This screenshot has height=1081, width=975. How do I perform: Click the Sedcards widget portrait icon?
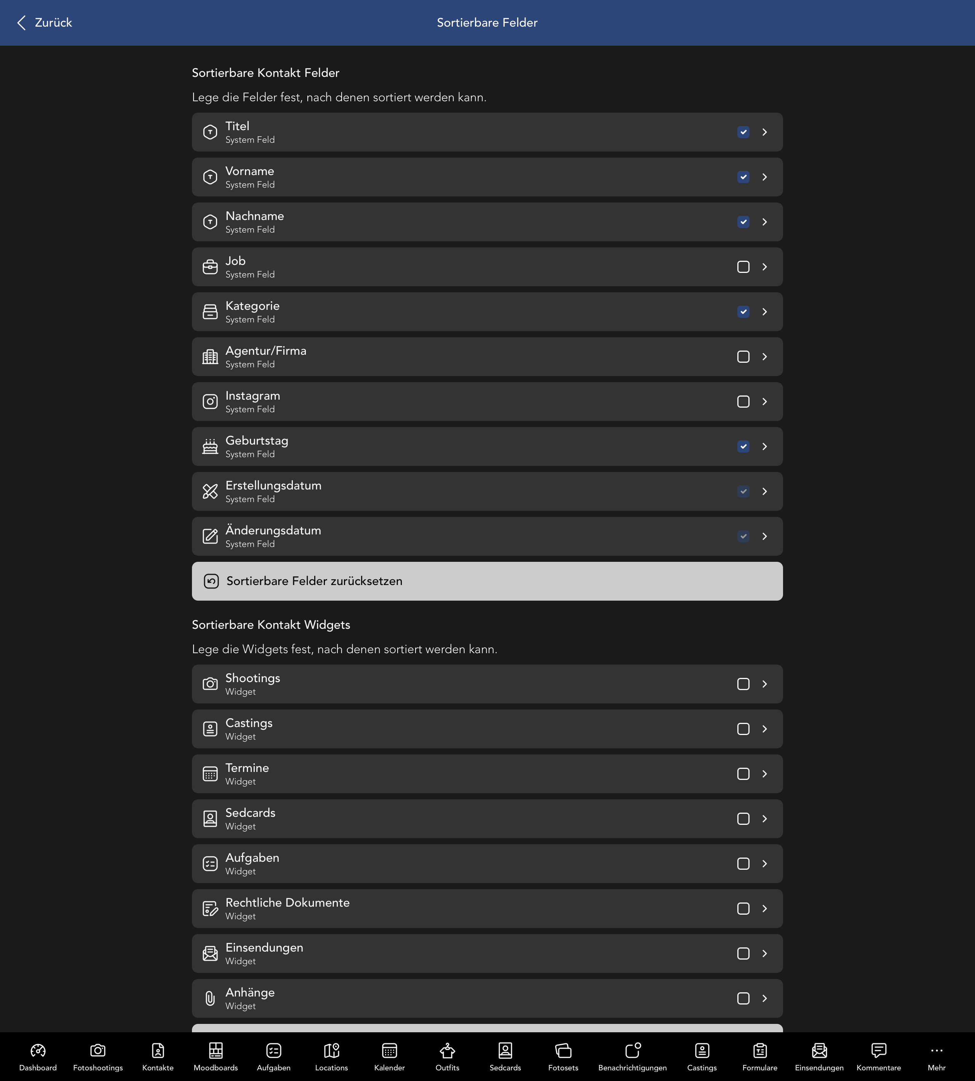click(x=210, y=819)
